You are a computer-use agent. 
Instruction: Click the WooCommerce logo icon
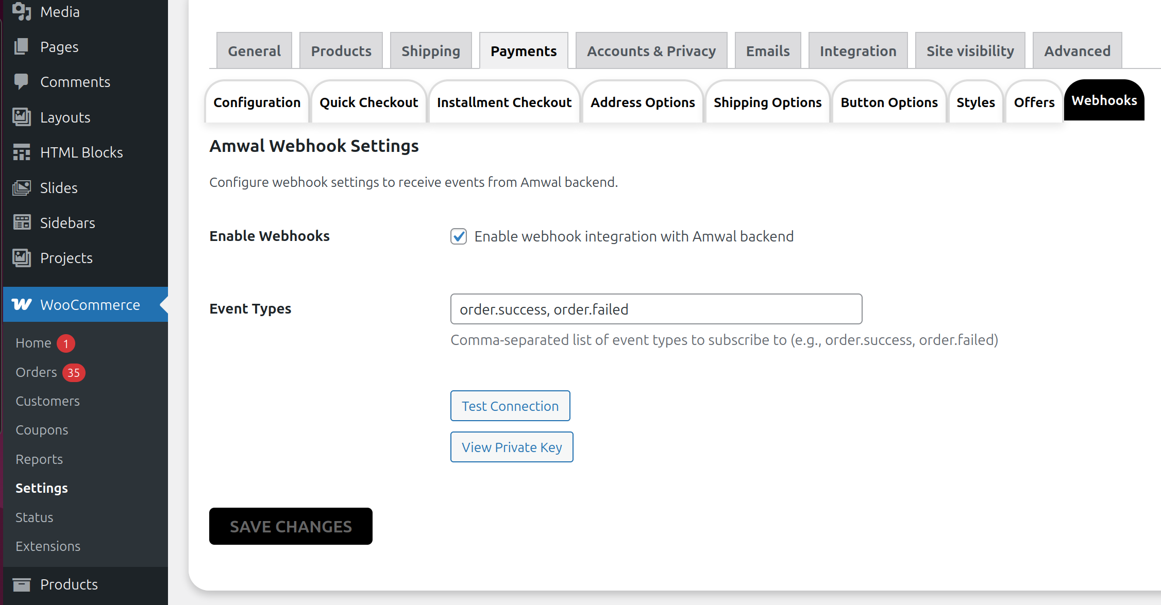[22, 304]
